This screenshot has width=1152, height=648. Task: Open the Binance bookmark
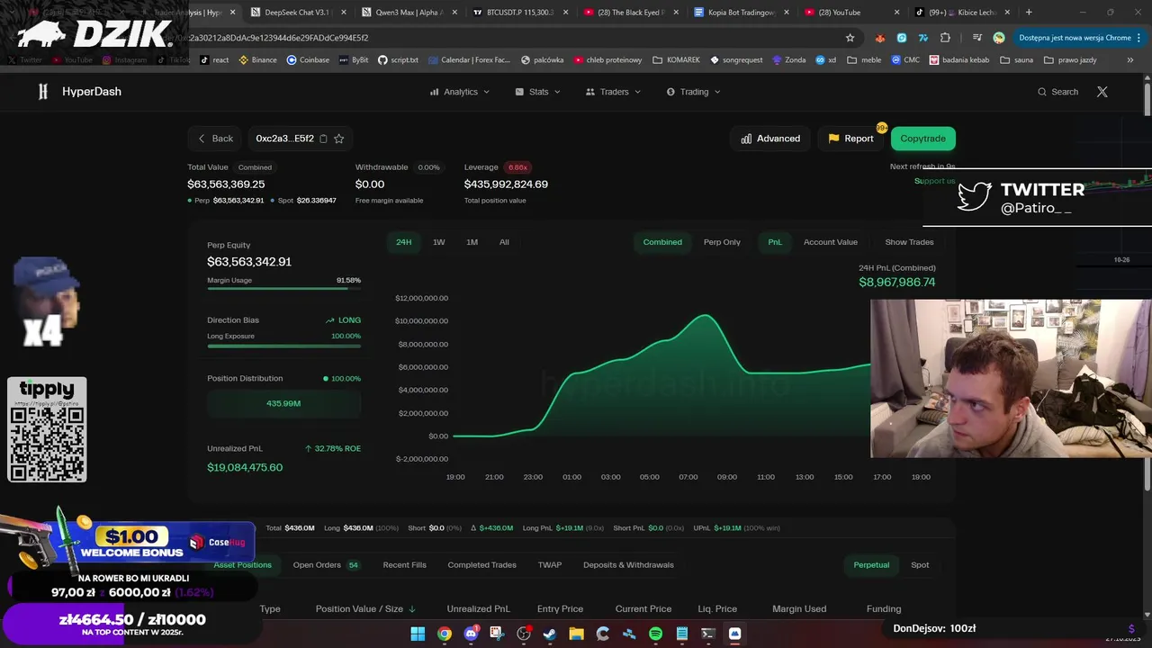[257, 60]
